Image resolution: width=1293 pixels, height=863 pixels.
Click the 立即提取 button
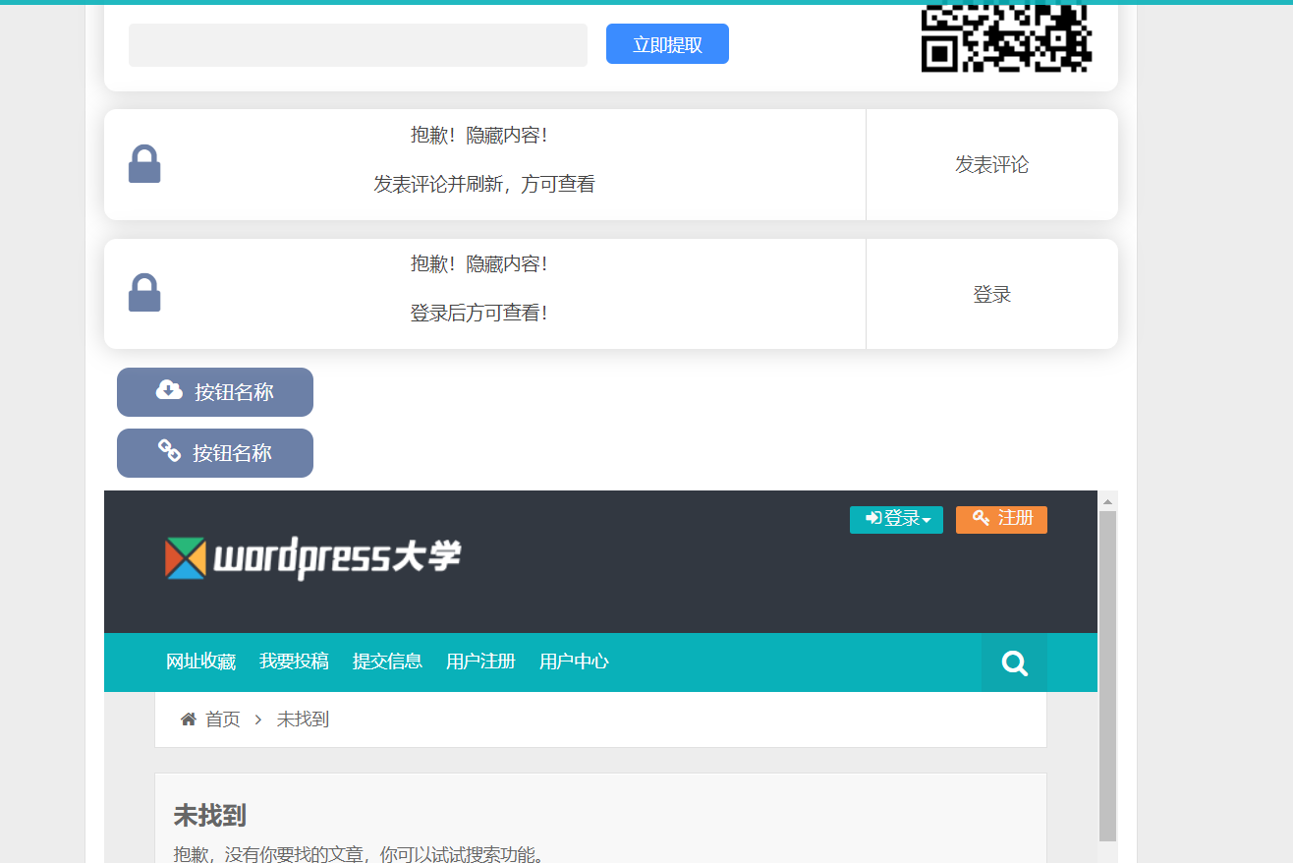(x=667, y=44)
